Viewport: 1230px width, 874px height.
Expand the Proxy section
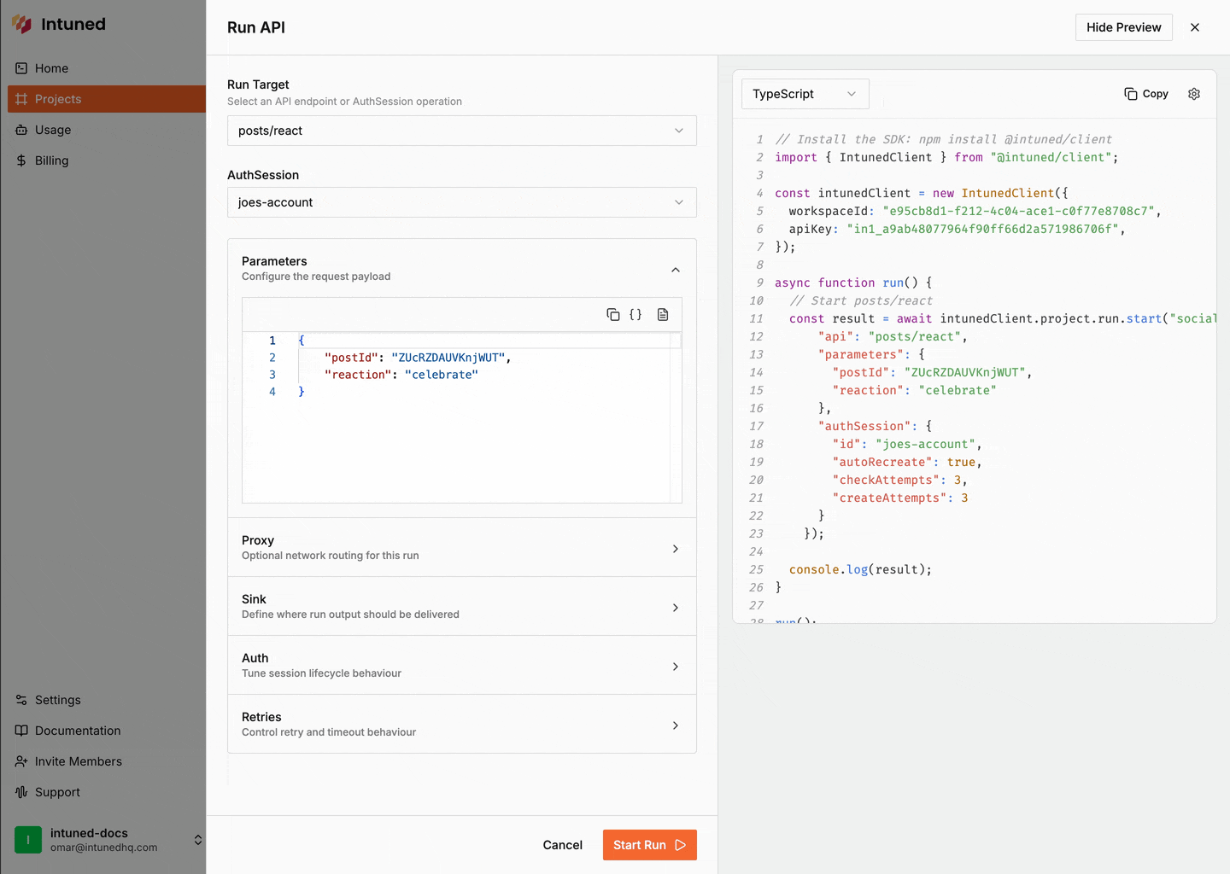coord(462,547)
